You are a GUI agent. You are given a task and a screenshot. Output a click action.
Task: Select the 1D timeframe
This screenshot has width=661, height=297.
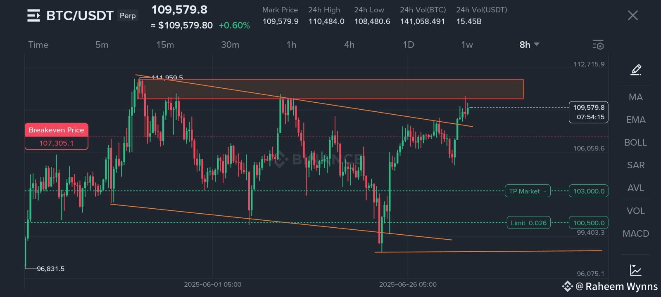[408, 45]
